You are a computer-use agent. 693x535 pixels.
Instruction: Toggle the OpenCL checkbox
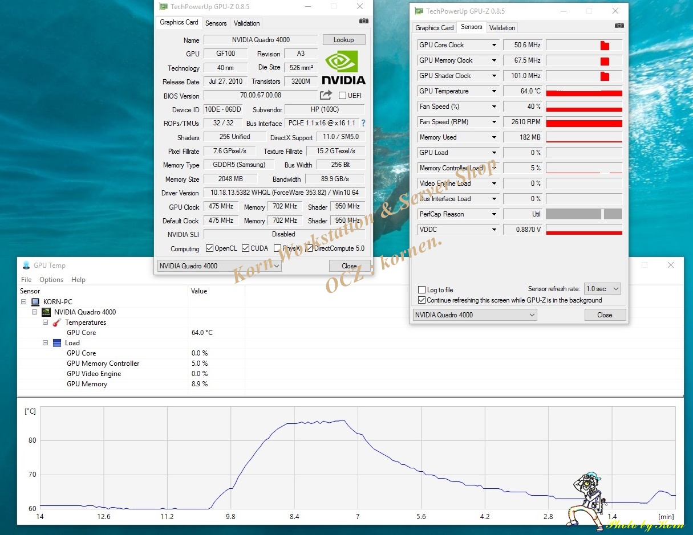pyautogui.click(x=209, y=248)
